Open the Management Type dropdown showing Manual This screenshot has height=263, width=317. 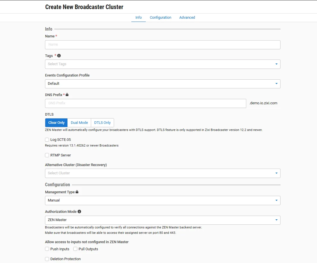pyautogui.click(x=162, y=200)
